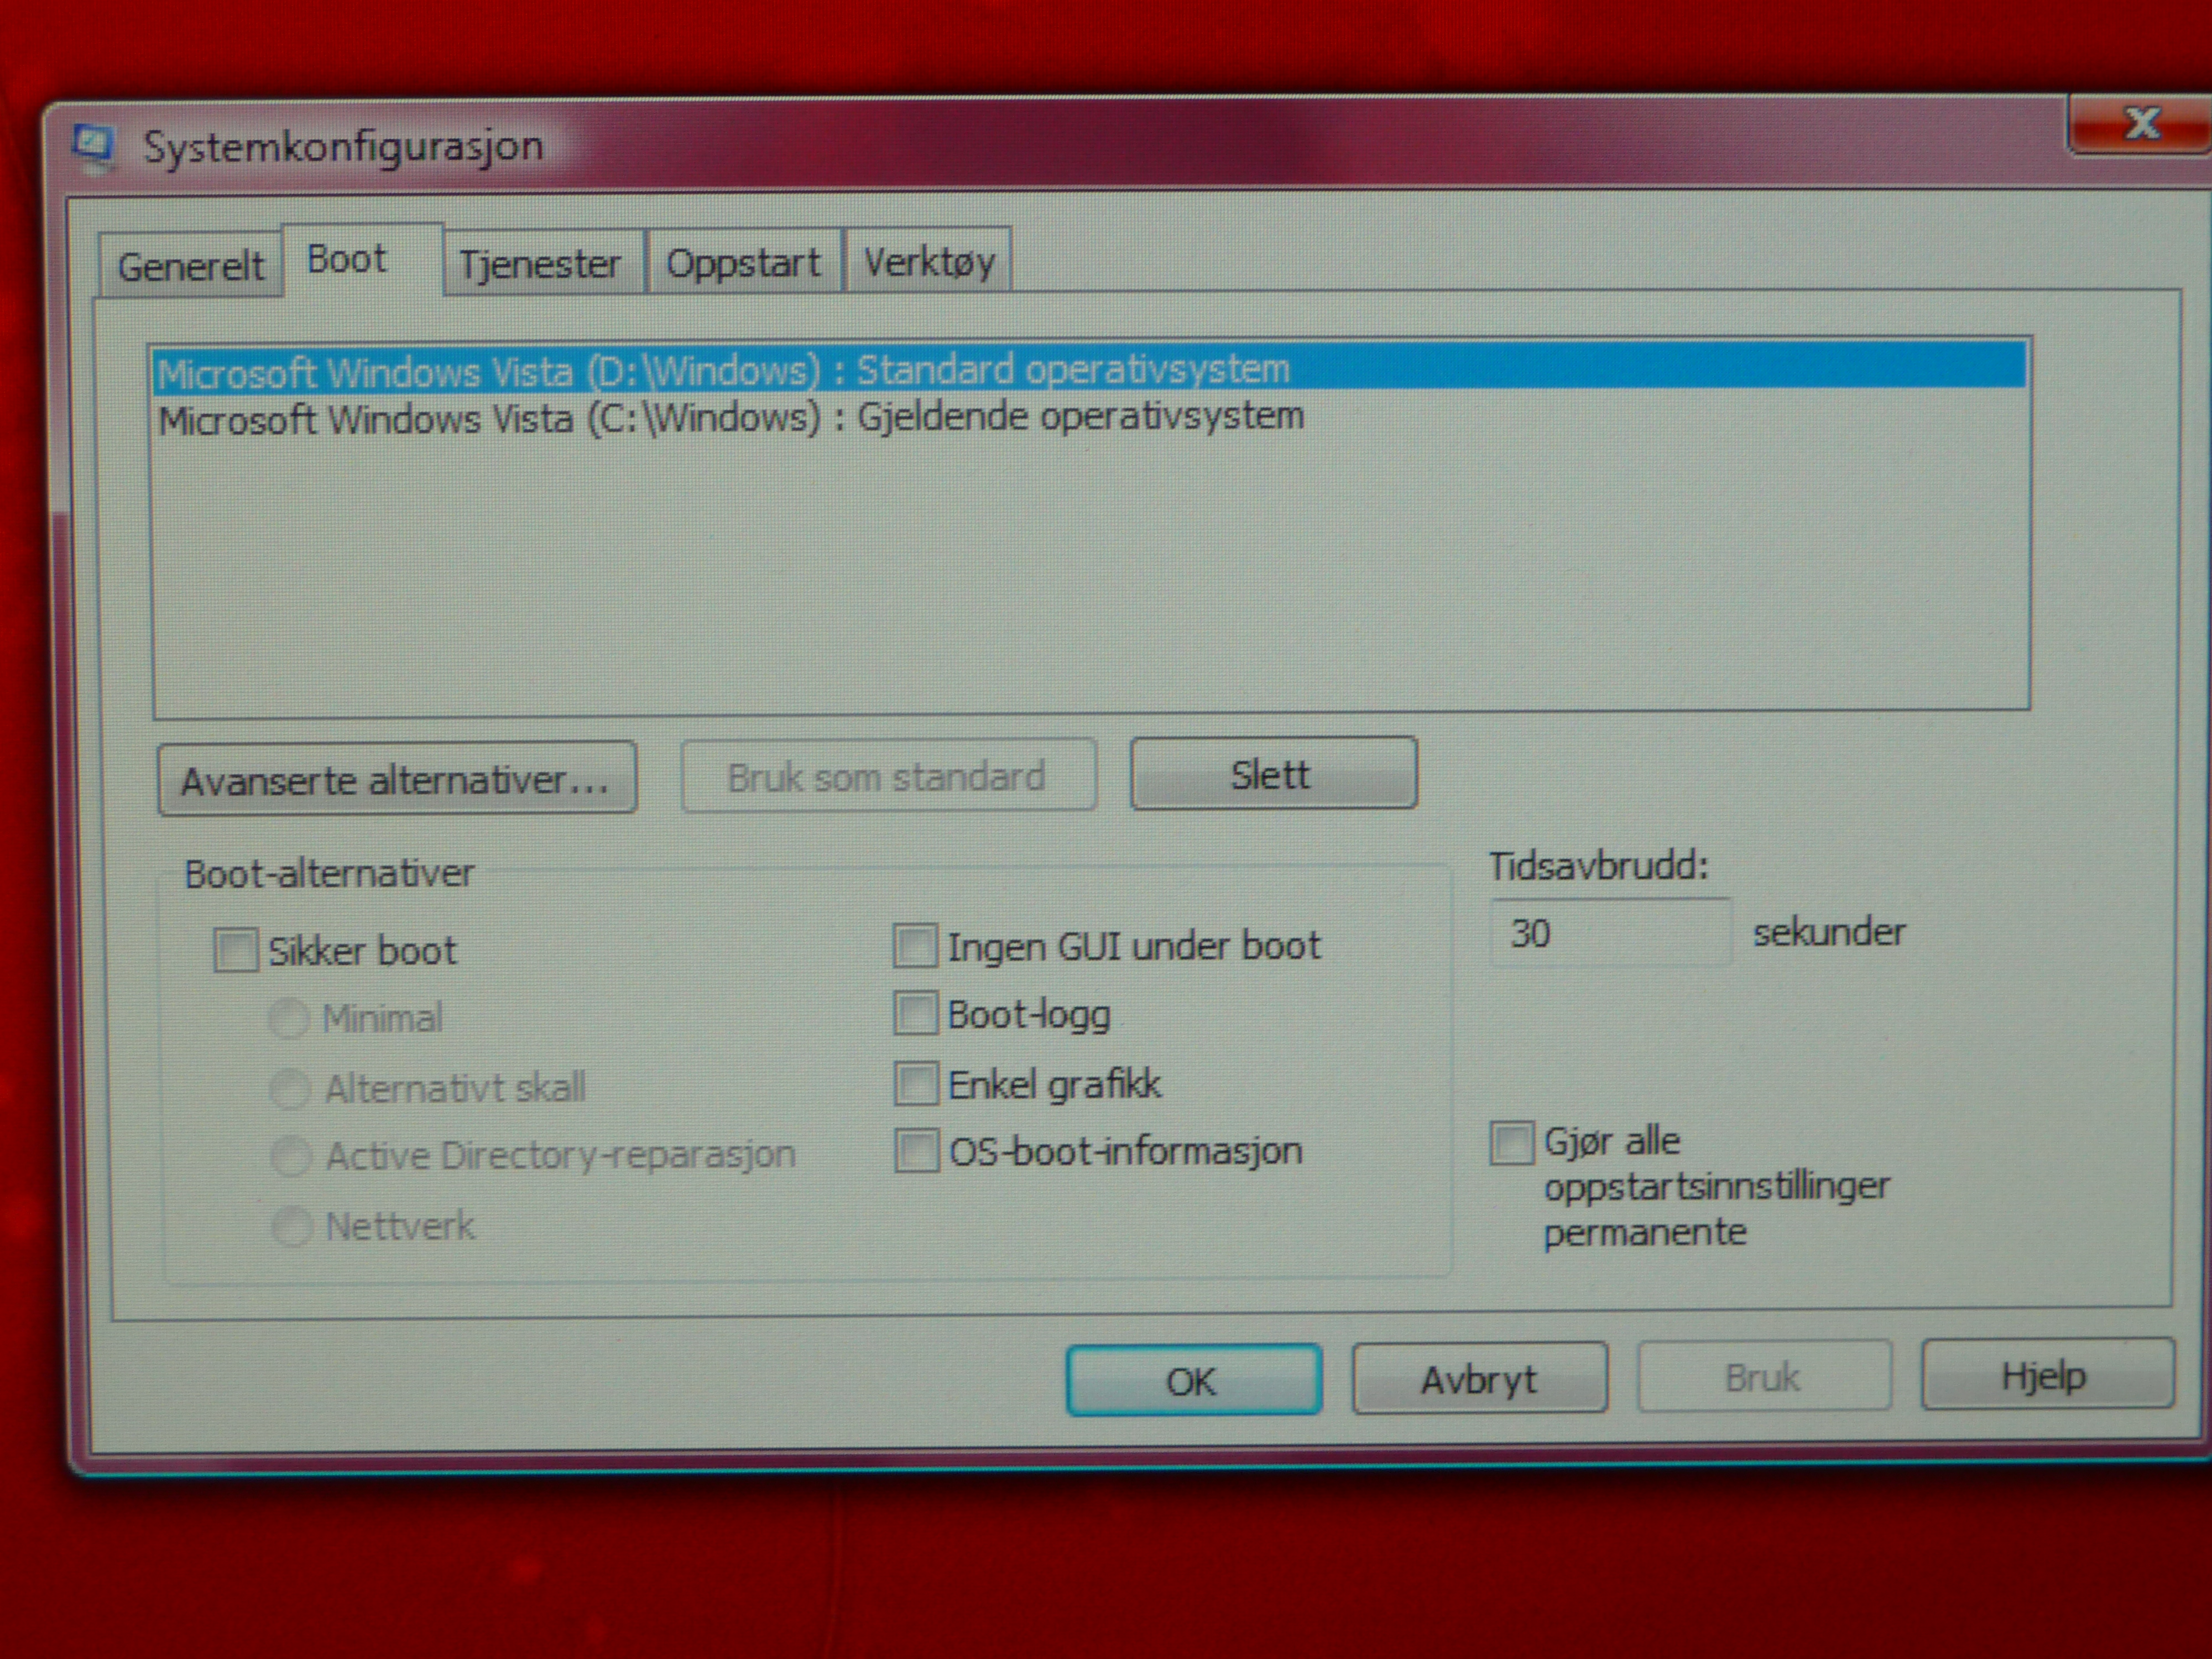
Task: Click the Systemkonfigurasjon title bar icon
Action: [x=94, y=147]
